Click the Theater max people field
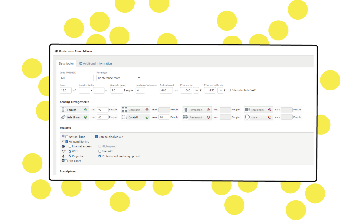 (102, 110)
